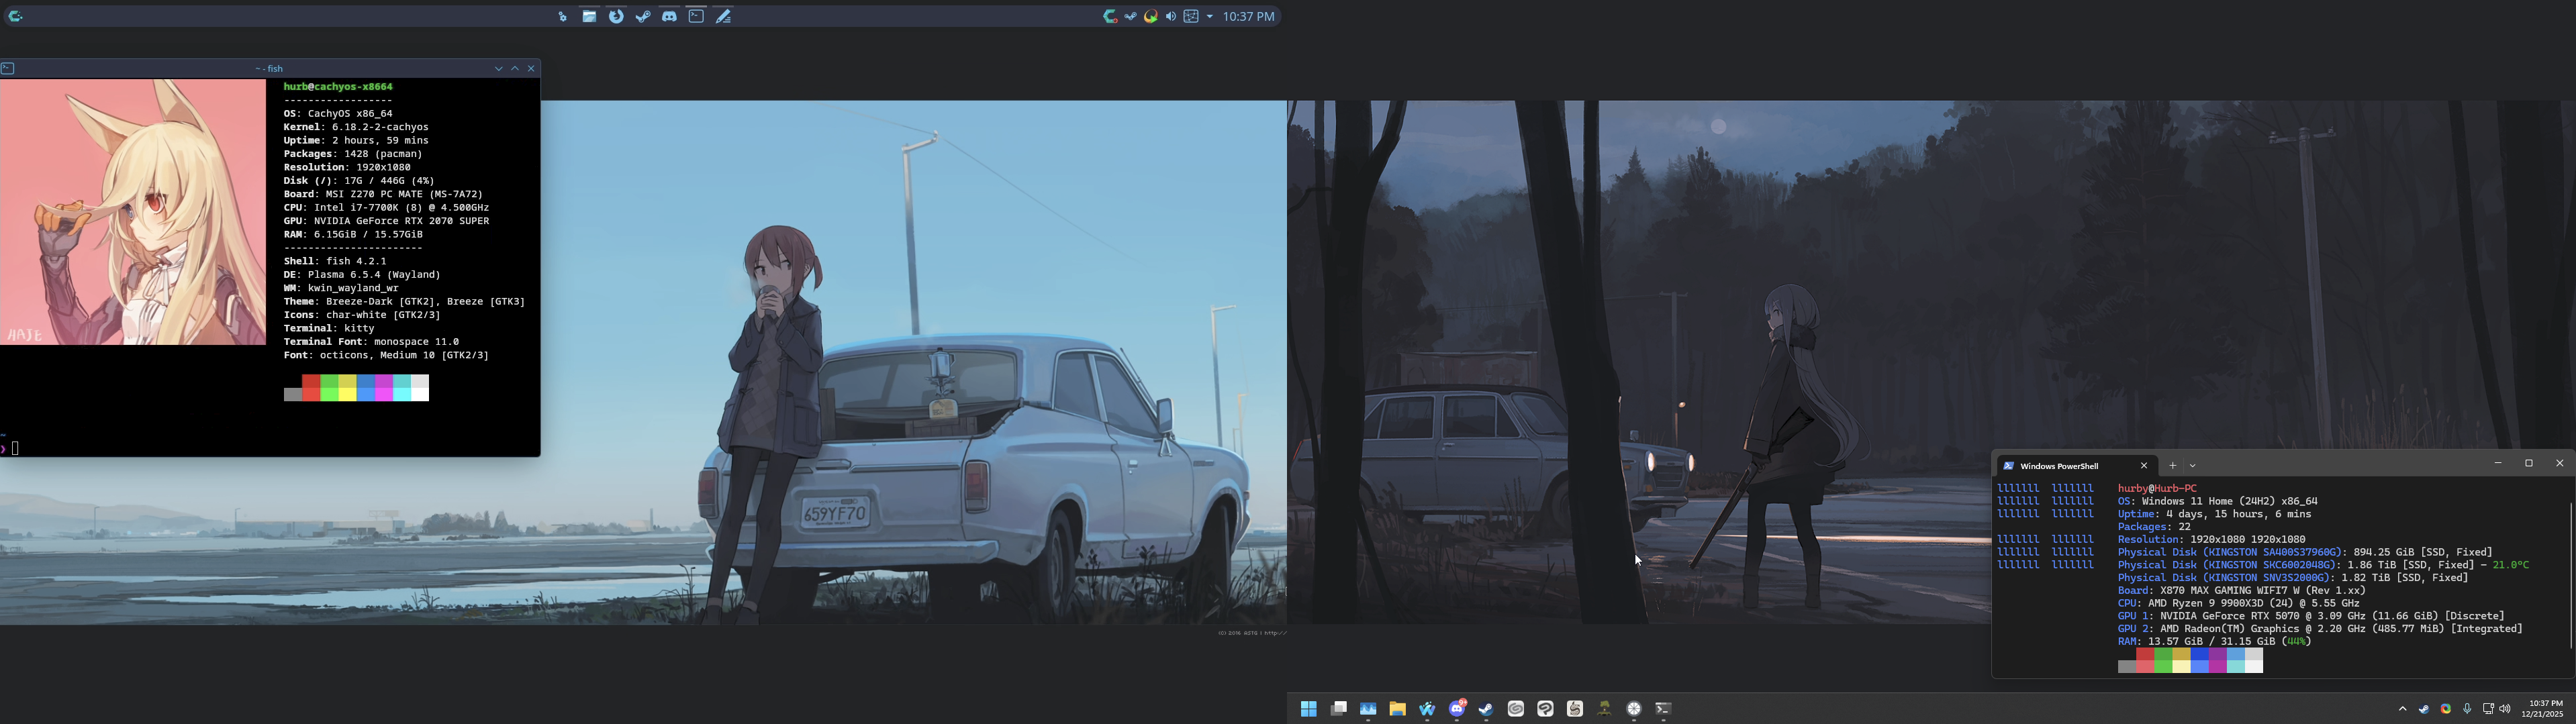
Task: Click the fish terminal prompt cursor
Action: tap(15, 448)
